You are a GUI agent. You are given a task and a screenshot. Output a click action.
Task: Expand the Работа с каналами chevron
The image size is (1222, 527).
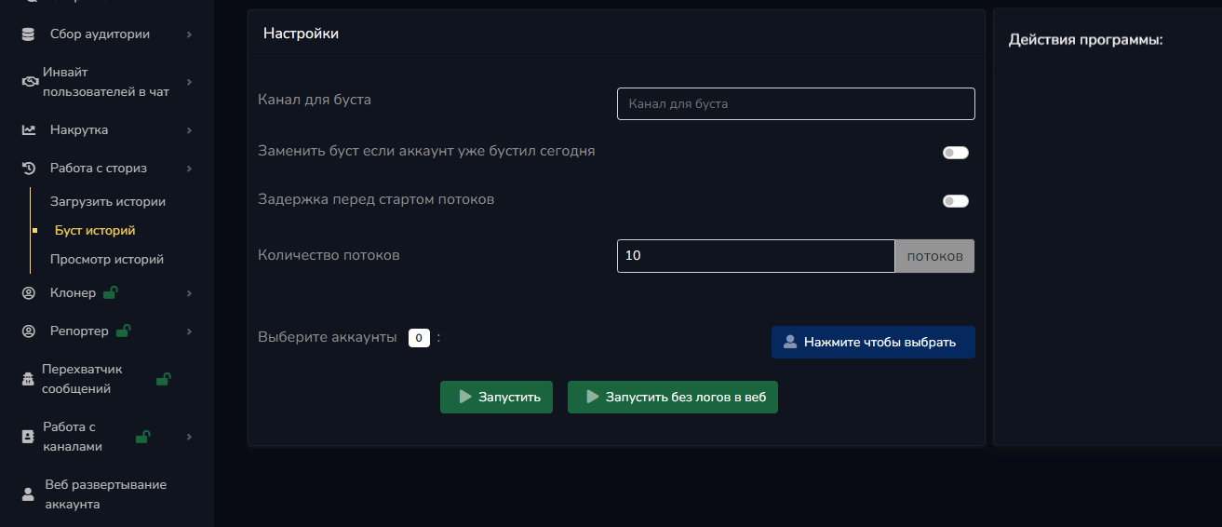click(189, 437)
